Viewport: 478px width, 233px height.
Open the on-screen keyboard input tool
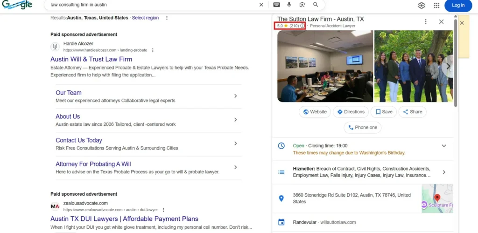pos(276,5)
